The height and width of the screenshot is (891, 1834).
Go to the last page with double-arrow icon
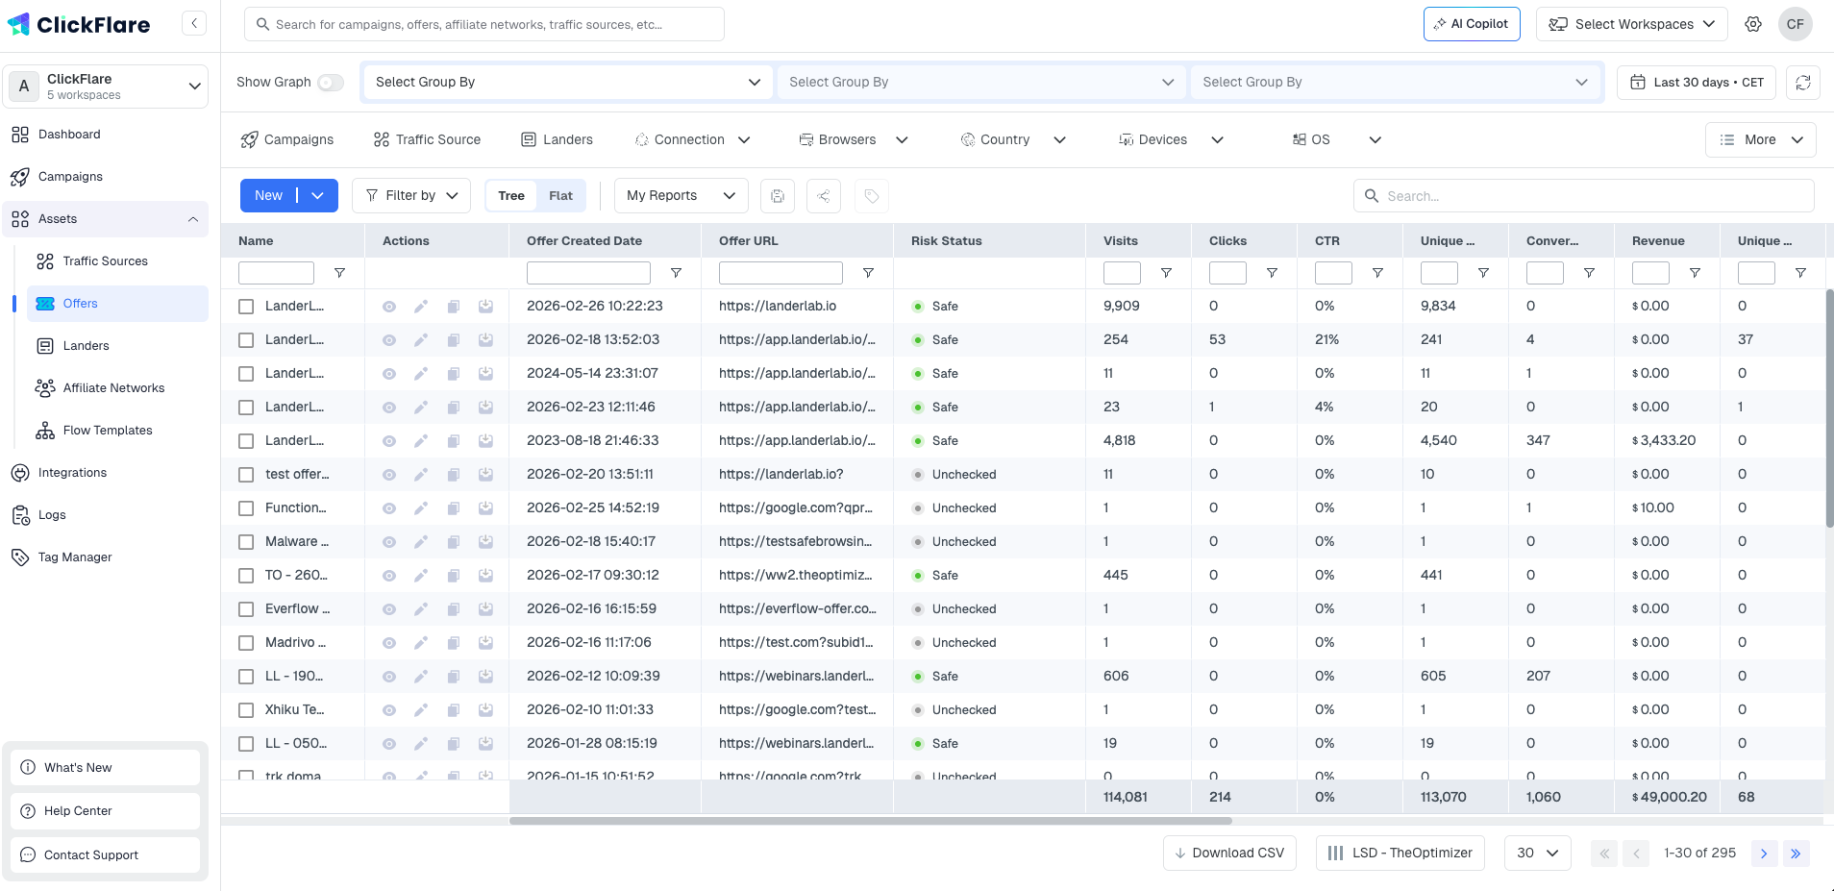(x=1796, y=853)
